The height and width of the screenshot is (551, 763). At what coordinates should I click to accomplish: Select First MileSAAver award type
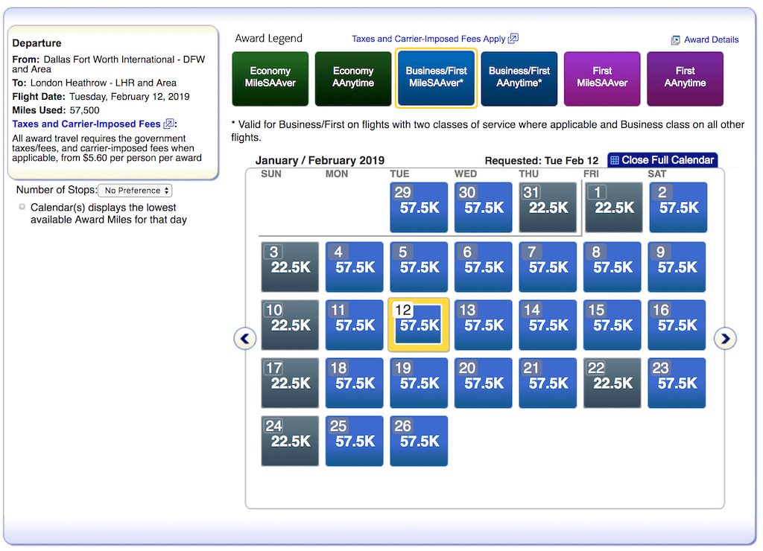(x=602, y=79)
